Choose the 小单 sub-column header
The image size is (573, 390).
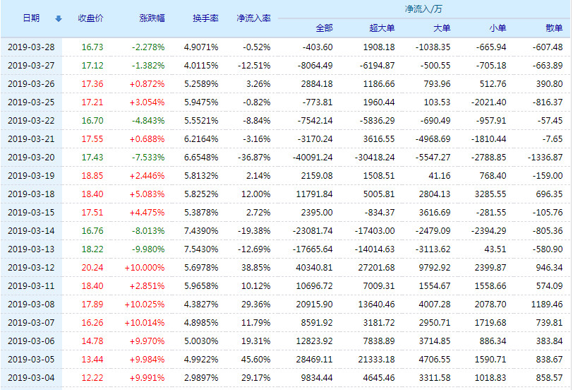pyautogui.click(x=497, y=28)
